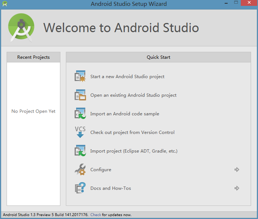Screen dimensions: 258x219
Task: Click the 'Welcome to Android Studio' heading
Action: click(x=121, y=28)
